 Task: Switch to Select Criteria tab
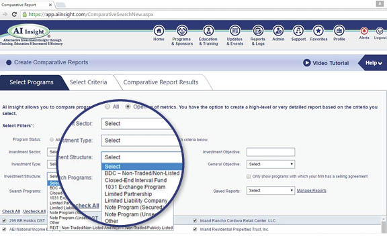(89, 82)
